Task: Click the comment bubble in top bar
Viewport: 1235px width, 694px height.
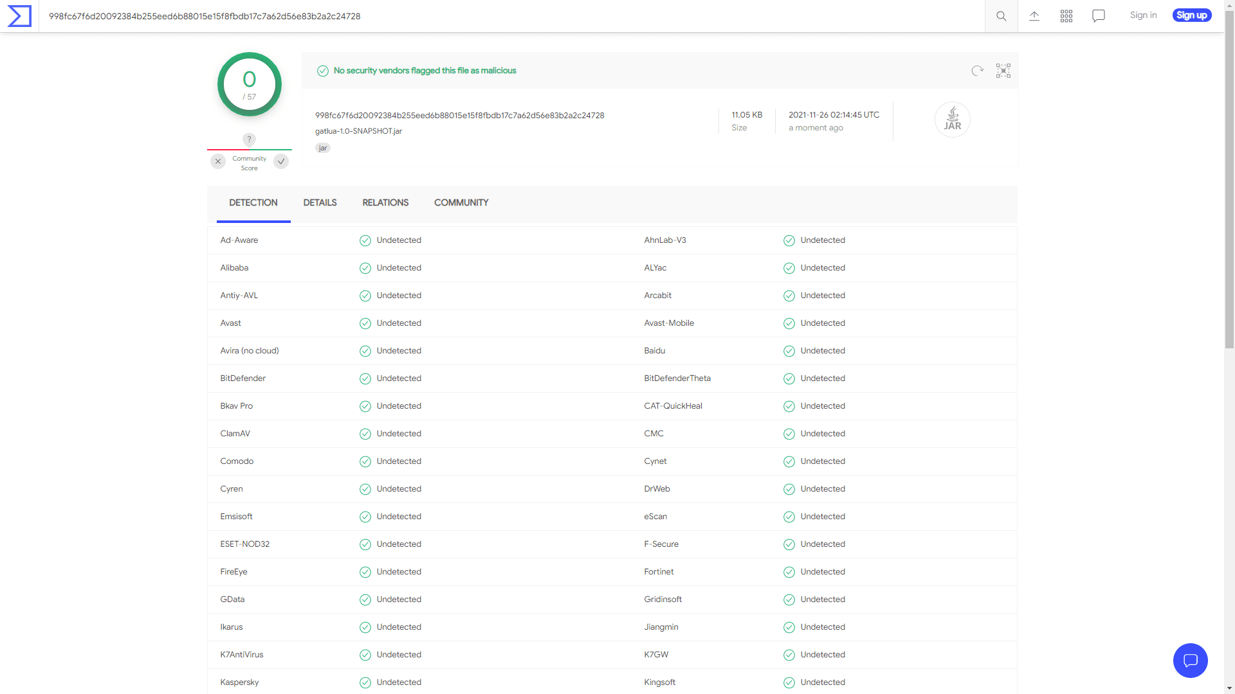Action: pyautogui.click(x=1099, y=16)
